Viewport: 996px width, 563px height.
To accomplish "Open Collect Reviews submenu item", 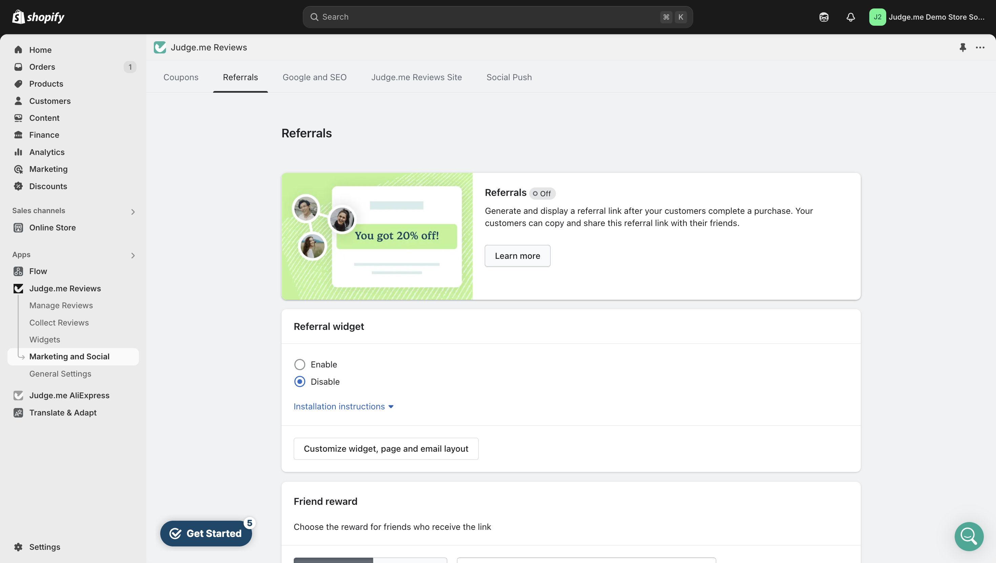I will [x=59, y=322].
